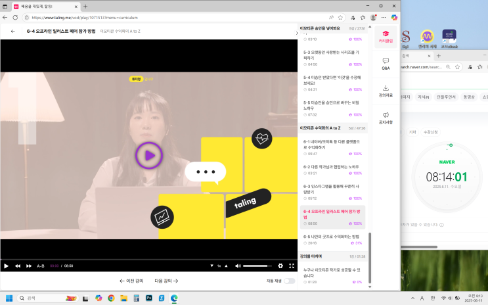Select lecture 6-3 인스타그램을 활용해 꾸준히 사랑받기
Screen dimensions: 488x305
(332, 192)
